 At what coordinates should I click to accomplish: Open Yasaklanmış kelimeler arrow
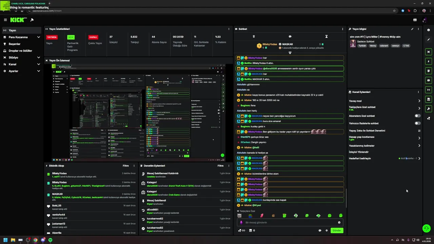419,146
